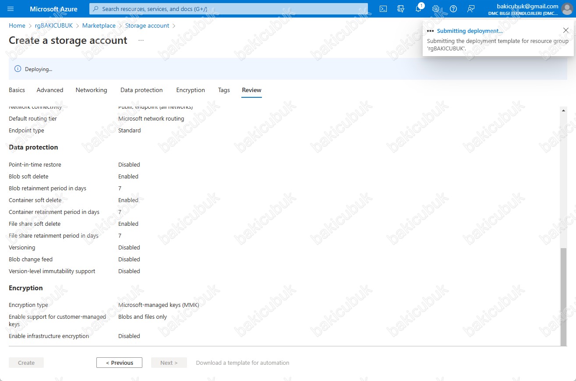The height and width of the screenshot is (381, 576).
Task: Click the Create a storage account title
Action: tap(68, 40)
